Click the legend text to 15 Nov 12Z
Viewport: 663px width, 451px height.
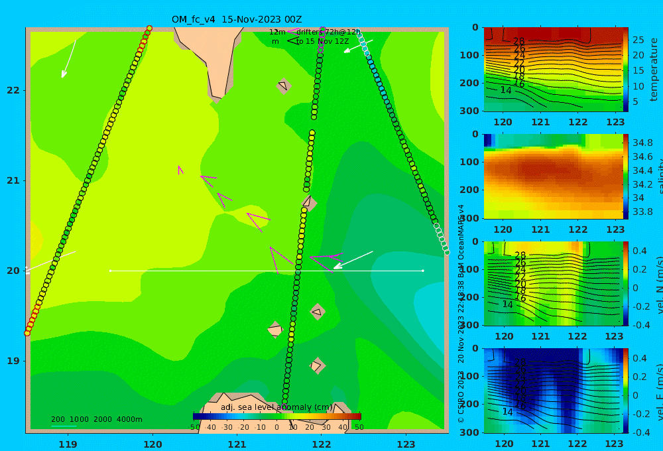click(322, 42)
